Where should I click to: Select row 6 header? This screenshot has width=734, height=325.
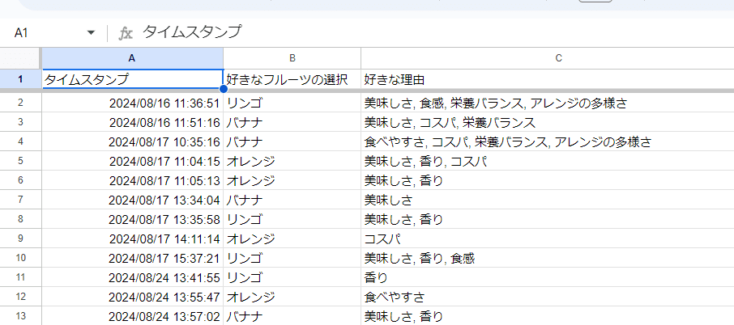pyautogui.click(x=20, y=180)
